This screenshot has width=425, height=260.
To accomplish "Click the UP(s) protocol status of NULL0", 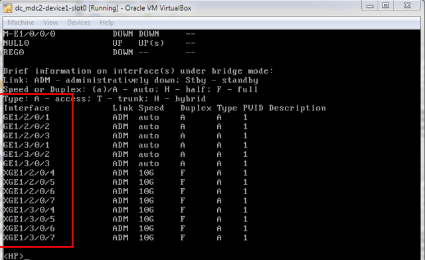I will (151, 43).
